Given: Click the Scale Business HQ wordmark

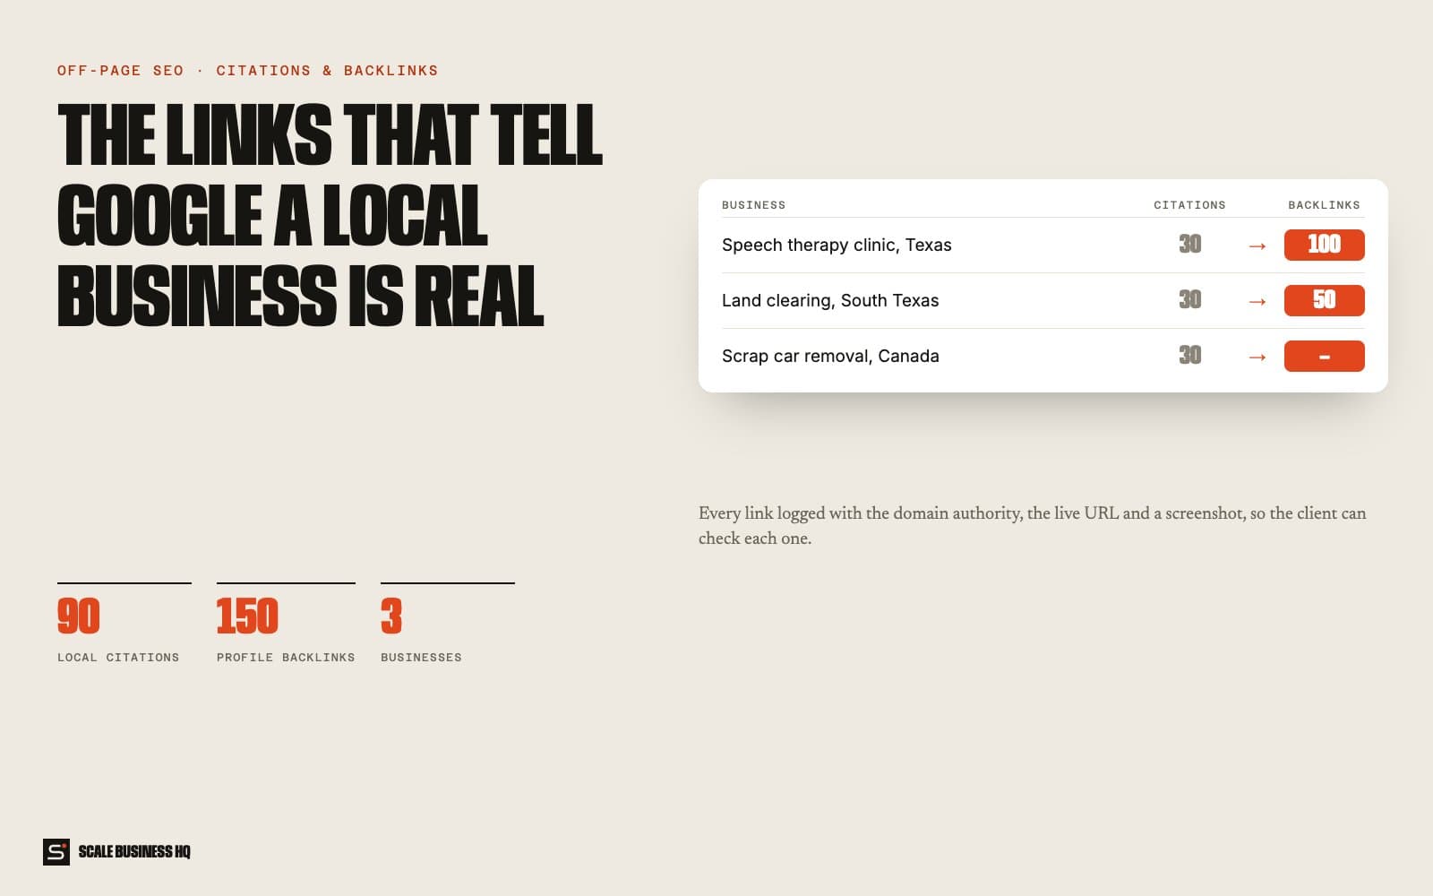Looking at the screenshot, I should pos(134,851).
